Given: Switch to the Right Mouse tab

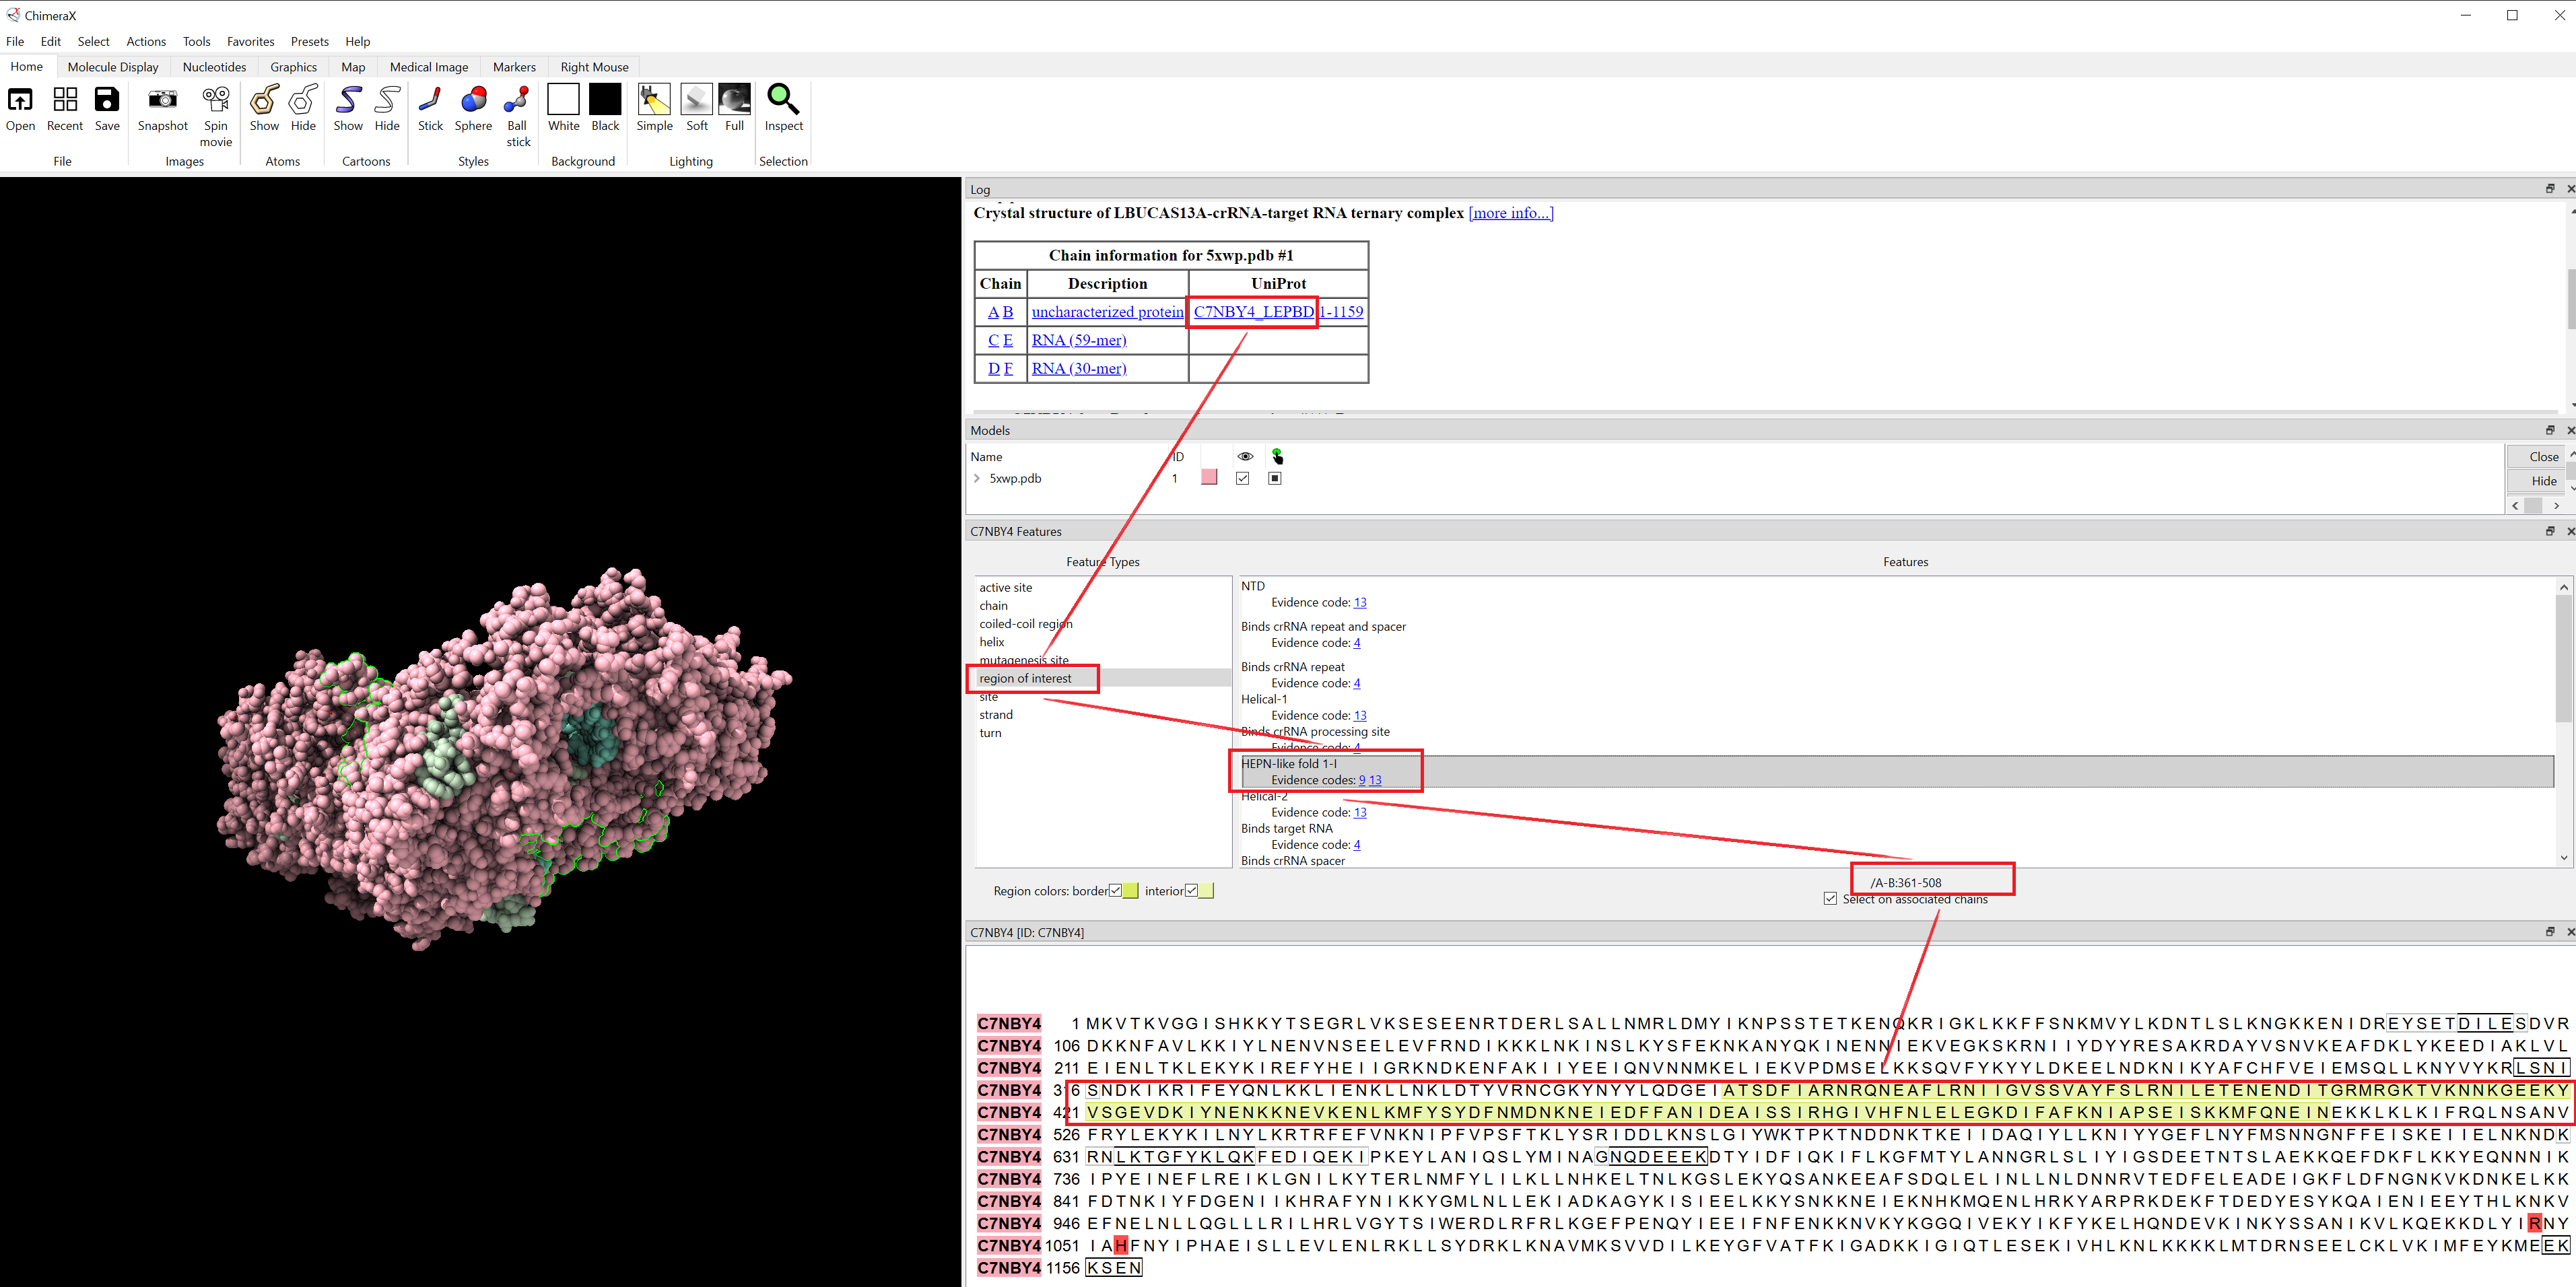Looking at the screenshot, I should point(594,67).
